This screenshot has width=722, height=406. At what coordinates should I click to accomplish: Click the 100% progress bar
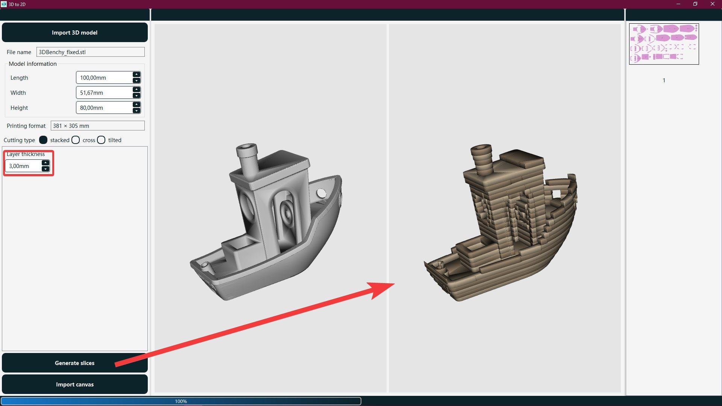pyautogui.click(x=181, y=401)
